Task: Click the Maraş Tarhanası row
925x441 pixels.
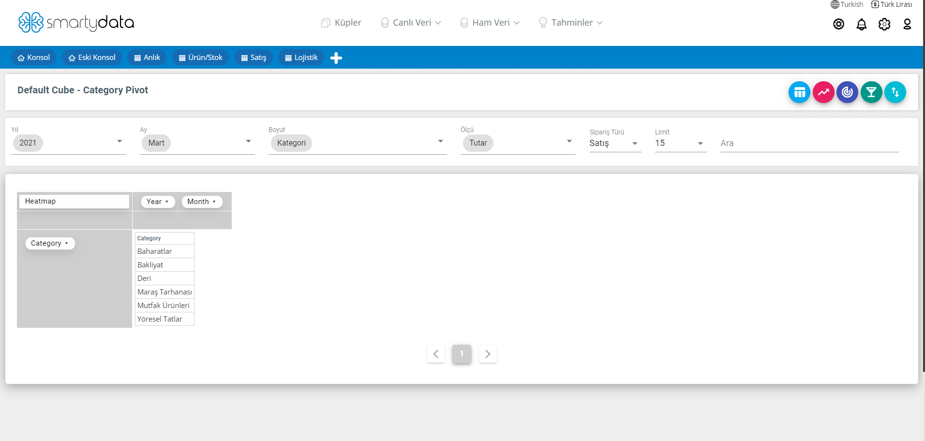Action: (164, 292)
